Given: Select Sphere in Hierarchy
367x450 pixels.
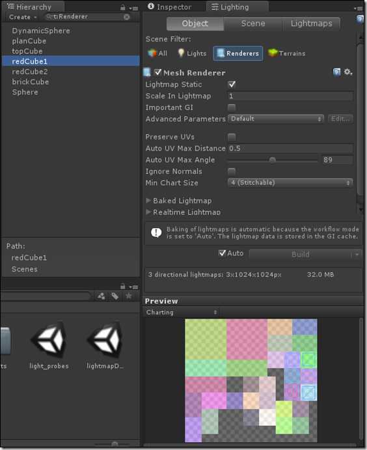Looking at the screenshot, I should [x=25, y=92].
